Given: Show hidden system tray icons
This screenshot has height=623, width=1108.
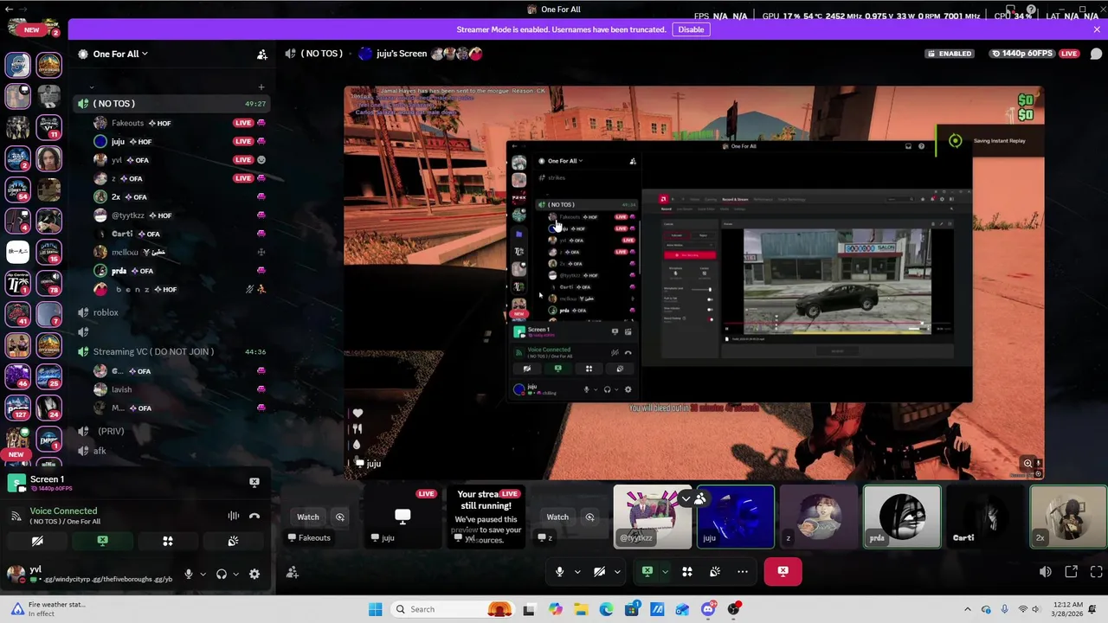Looking at the screenshot, I should click(x=968, y=609).
